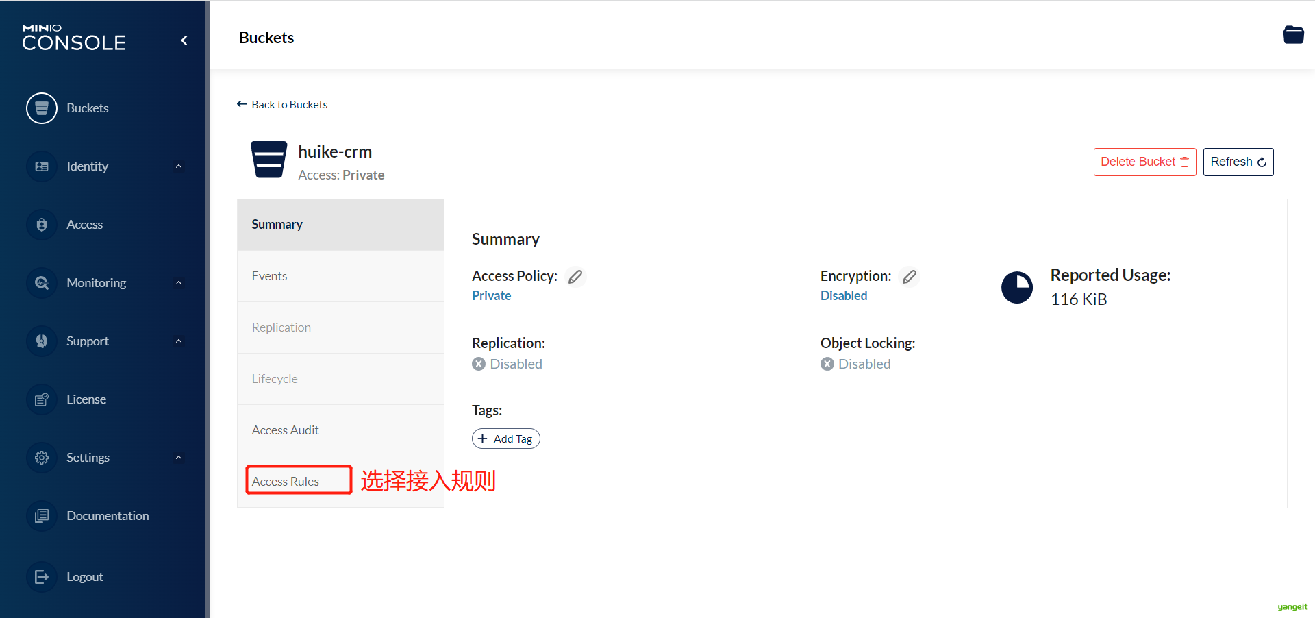This screenshot has width=1315, height=618.
Task: Edit Access Policy with pencil icon
Action: click(575, 276)
